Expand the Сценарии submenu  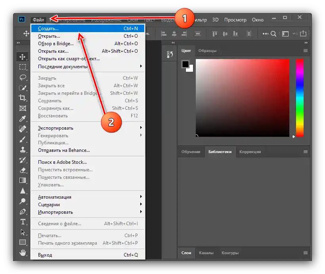click(87, 204)
